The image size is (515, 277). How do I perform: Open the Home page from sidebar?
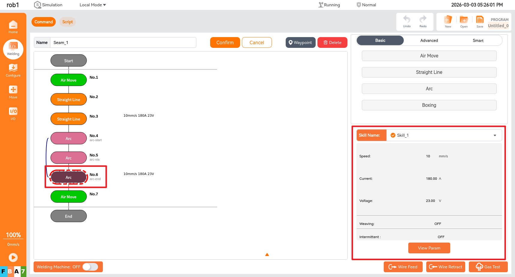point(13,27)
